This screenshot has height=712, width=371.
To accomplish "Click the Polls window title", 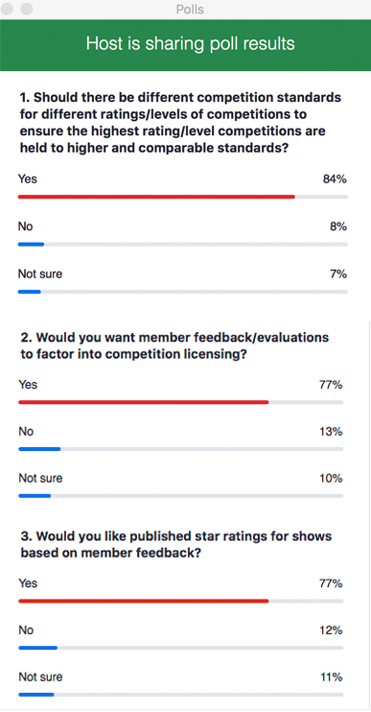I will pyautogui.click(x=190, y=10).
